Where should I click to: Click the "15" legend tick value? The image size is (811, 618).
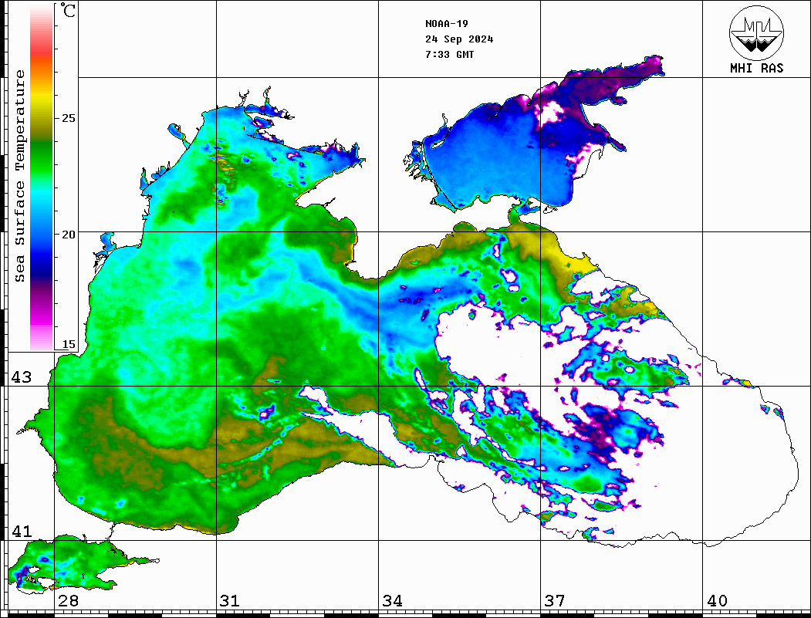pos(68,344)
